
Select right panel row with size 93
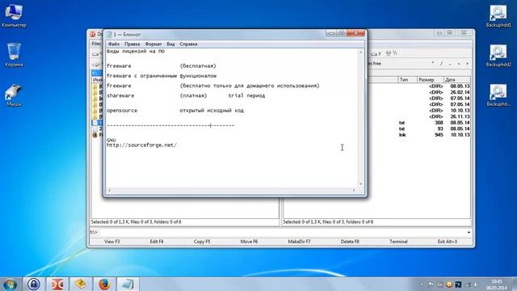[377, 129]
